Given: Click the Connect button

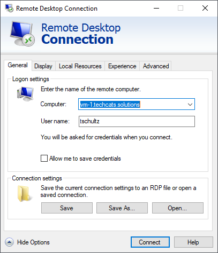Looking at the screenshot, I should click(x=150, y=242).
